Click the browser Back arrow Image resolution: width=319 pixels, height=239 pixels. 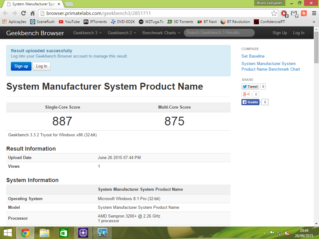click(x=6, y=13)
